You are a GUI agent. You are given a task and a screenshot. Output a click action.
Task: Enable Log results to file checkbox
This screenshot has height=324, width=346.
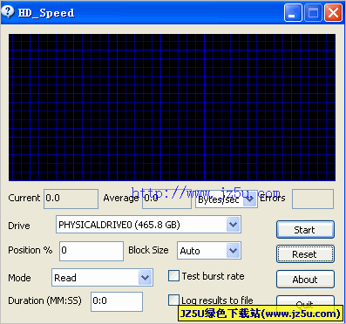pyautogui.click(x=173, y=300)
